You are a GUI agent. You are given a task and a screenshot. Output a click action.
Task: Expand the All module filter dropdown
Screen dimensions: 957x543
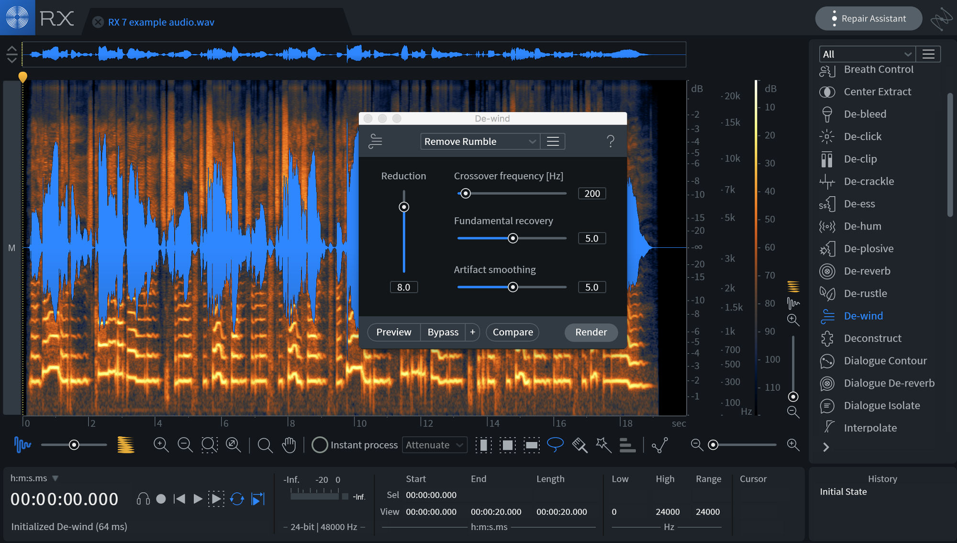coord(867,54)
